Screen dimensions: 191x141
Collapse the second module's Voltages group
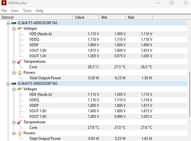[14, 89]
